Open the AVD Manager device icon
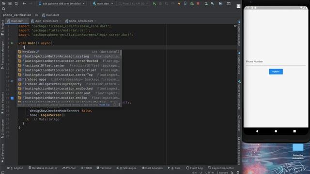Image resolution: width=310 pixels, height=174 pixels. click(206, 3)
